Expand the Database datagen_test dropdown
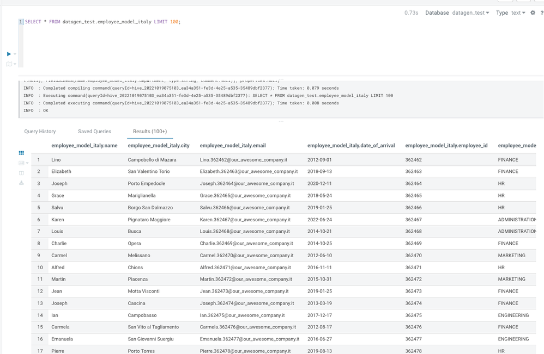The height and width of the screenshot is (354, 544). [x=470, y=13]
